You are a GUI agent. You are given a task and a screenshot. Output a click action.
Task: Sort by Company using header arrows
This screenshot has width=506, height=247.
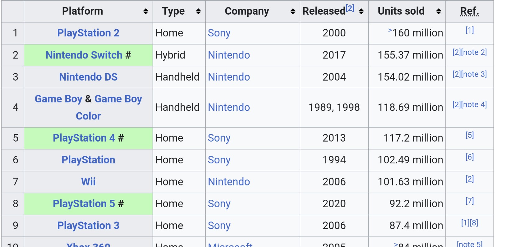point(293,12)
